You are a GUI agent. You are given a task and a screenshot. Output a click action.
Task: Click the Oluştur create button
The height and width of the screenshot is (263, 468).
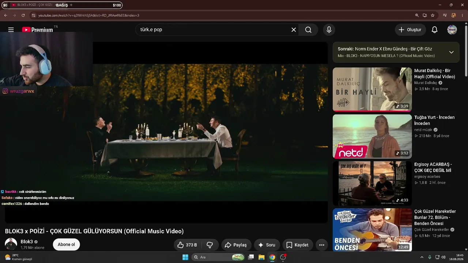tap(410, 30)
